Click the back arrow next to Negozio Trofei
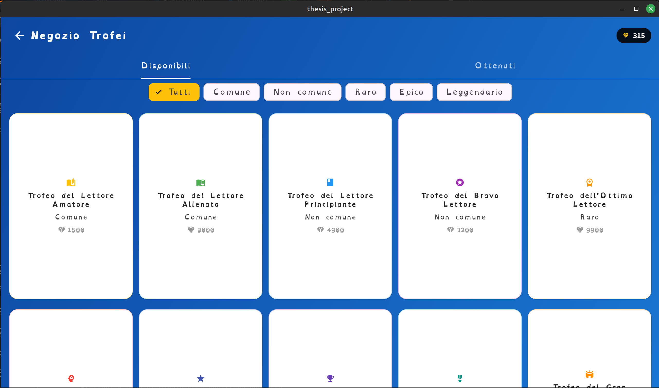 (x=20, y=36)
